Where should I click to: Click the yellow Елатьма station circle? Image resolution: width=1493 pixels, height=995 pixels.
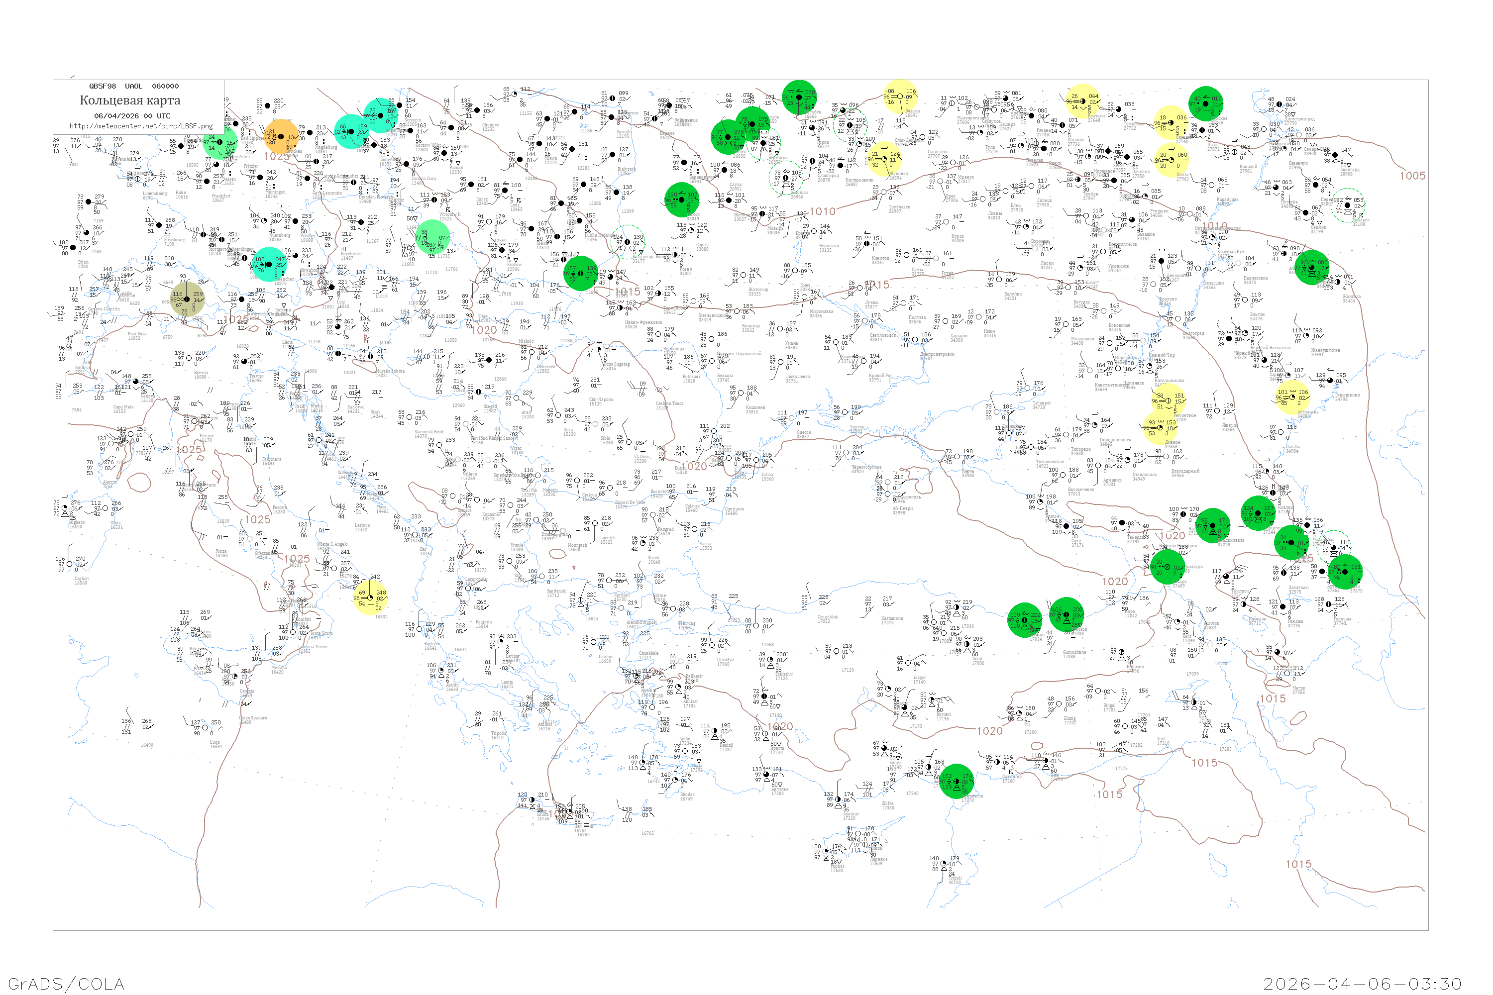(1083, 101)
